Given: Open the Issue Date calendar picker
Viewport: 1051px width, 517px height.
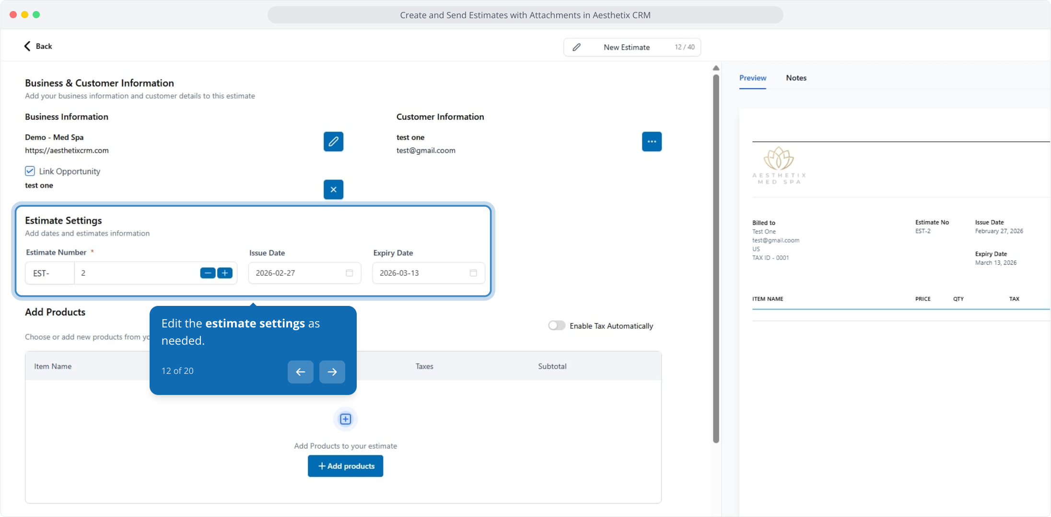Looking at the screenshot, I should pyautogui.click(x=349, y=273).
